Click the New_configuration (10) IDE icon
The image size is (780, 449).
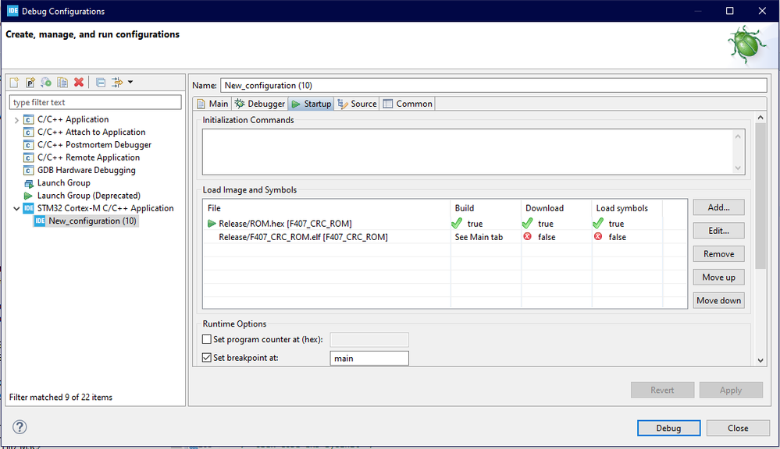click(40, 221)
